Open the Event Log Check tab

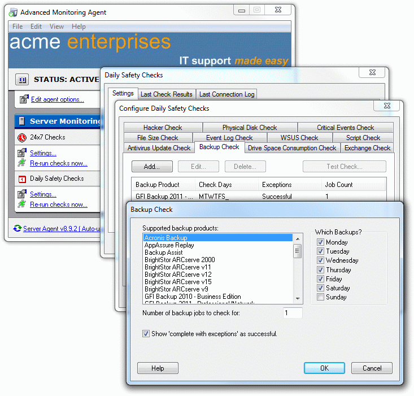(x=229, y=138)
